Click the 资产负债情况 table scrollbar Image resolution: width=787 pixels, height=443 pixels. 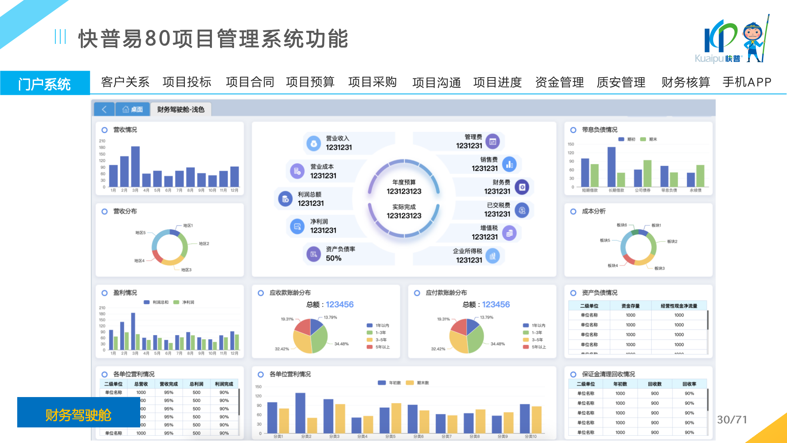(708, 320)
